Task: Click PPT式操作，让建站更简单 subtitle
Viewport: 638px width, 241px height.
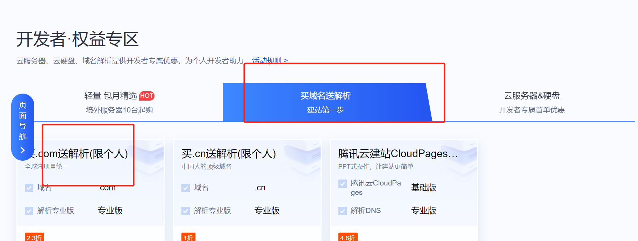Action: point(376,167)
